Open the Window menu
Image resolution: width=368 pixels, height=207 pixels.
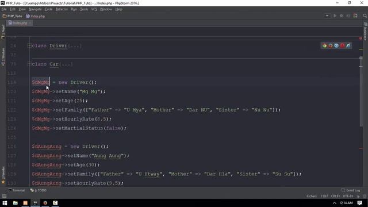tap(106, 9)
